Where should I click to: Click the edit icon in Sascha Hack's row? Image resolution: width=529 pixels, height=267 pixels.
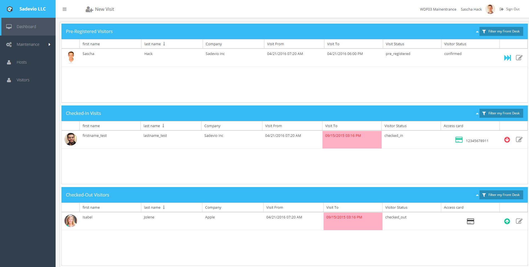(x=519, y=58)
